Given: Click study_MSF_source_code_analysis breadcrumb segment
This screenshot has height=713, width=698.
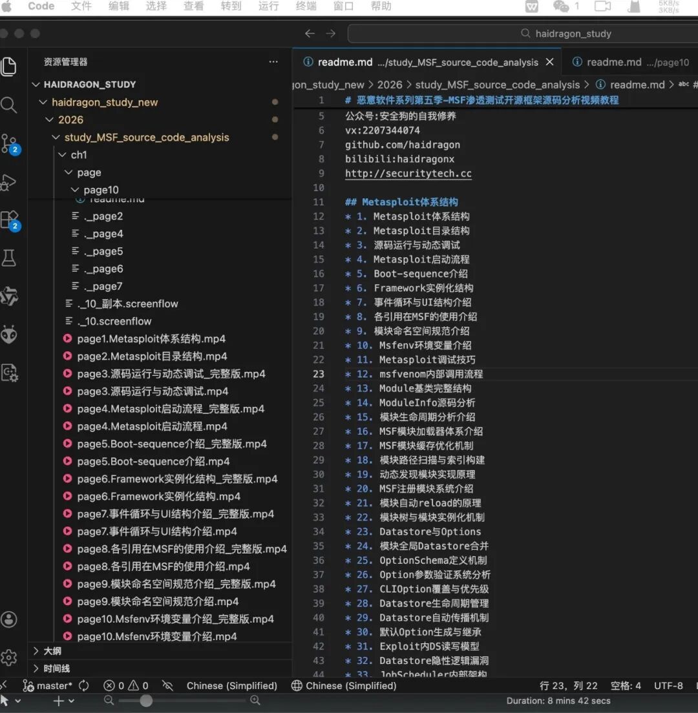Looking at the screenshot, I should click(x=498, y=85).
